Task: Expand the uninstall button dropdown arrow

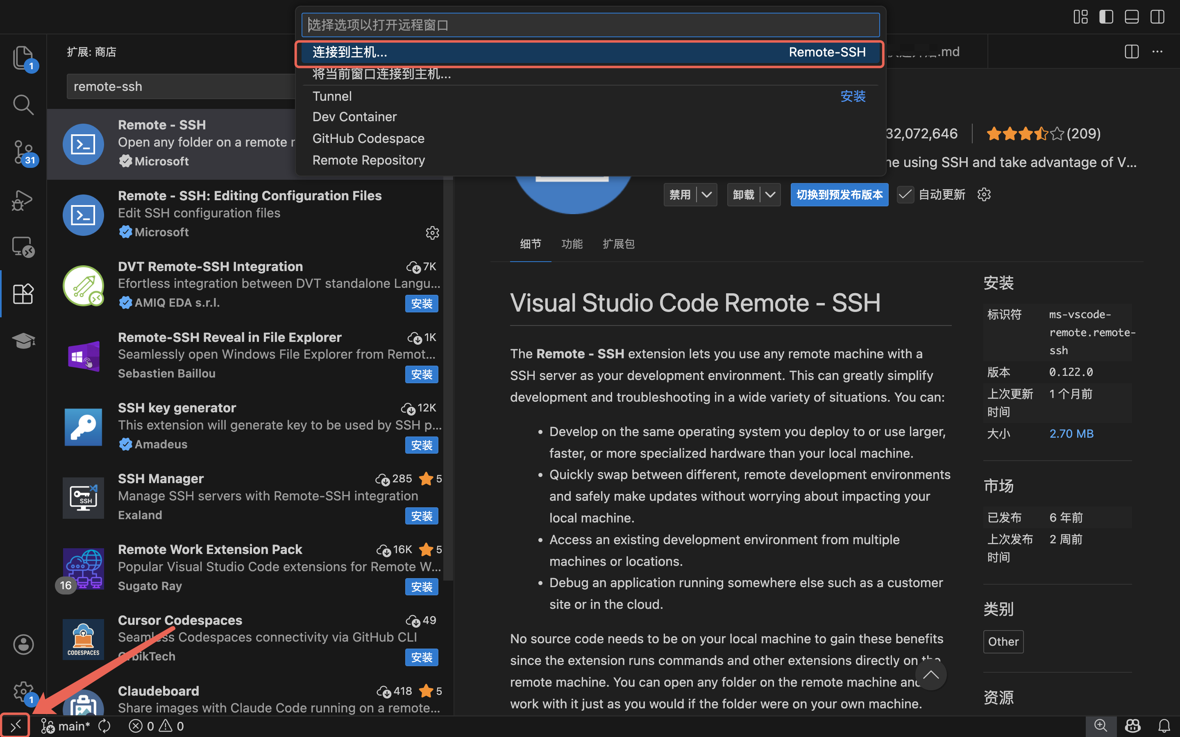Action: pyautogui.click(x=770, y=194)
